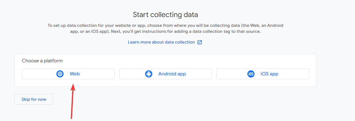The image size is (355, 121).
Task: Click the "Android app" text label
Action: pyautogui.click(x=172, y=74)
